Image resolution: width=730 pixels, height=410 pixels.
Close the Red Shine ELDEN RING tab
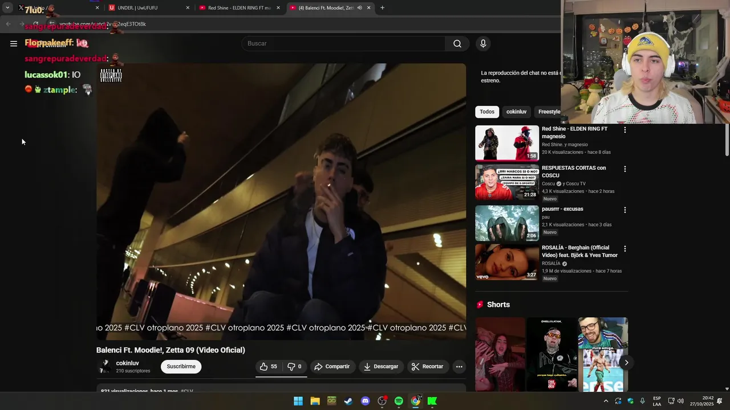278,8
